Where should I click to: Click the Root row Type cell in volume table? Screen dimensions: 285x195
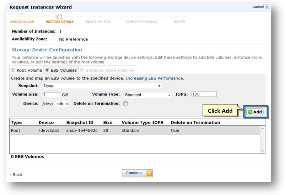(16, 130)
